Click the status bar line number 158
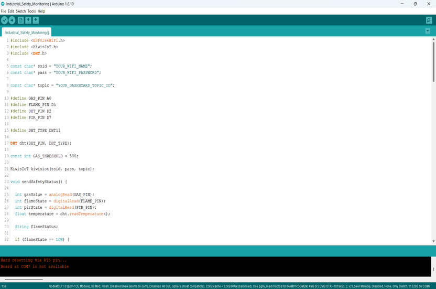436x289 pixels. click(x=4, y=286)
